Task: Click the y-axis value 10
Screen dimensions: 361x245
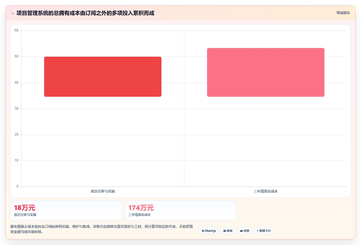Action: coord(16,161)
